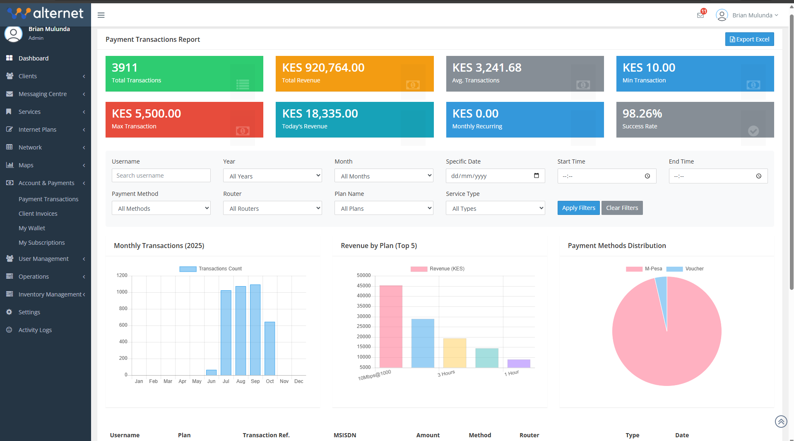The width and height of the screenshot is (794, 441).
Task: Open the All Routers dropdown
Action: (272, 208)
